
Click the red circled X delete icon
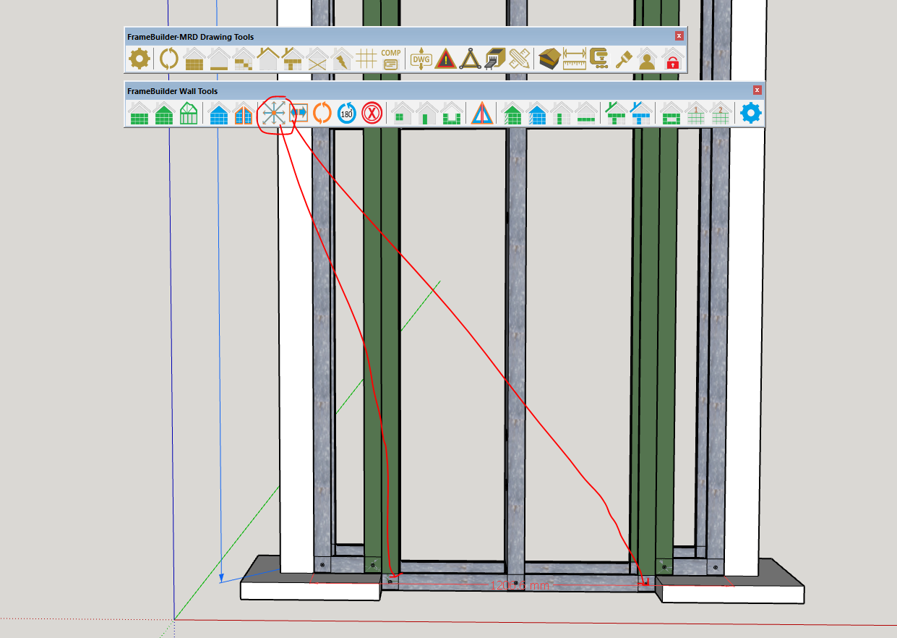[372, 114]
